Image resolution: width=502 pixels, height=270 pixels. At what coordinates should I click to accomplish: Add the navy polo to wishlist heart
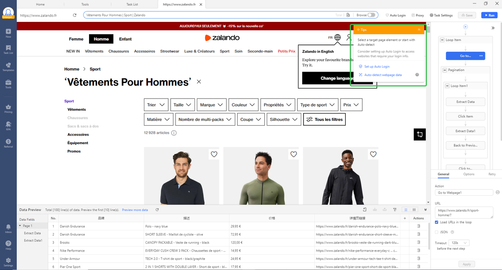point(214,154)
